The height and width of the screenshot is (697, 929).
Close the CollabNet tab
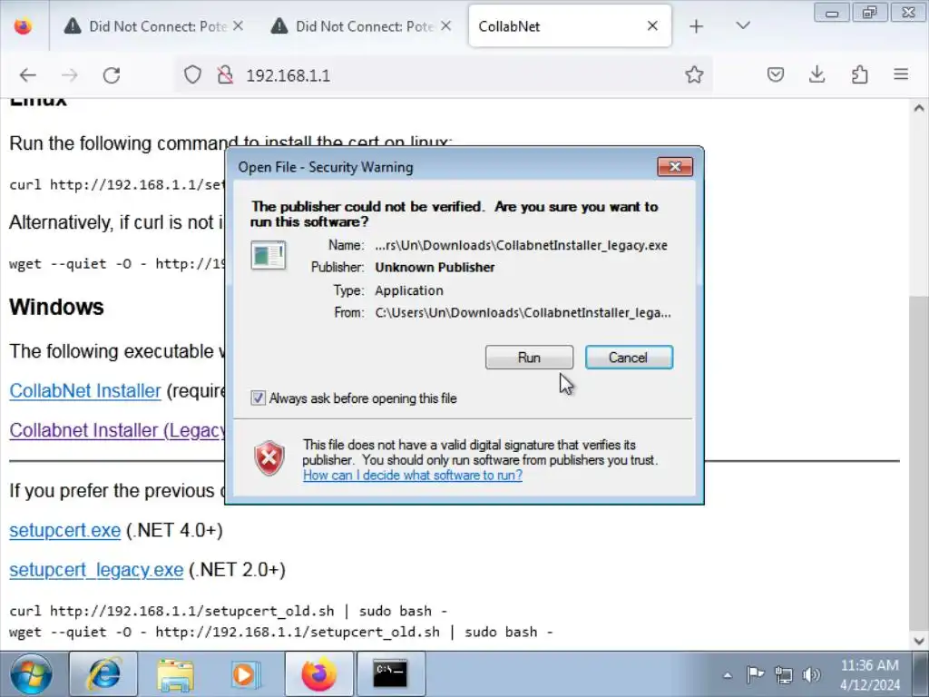[652, 26]
